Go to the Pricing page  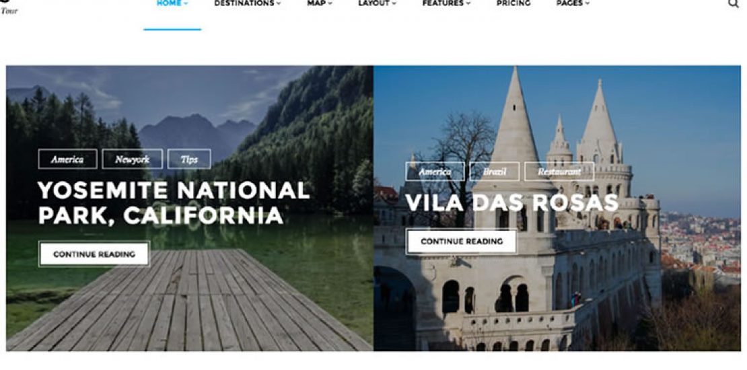click(513, 3)
